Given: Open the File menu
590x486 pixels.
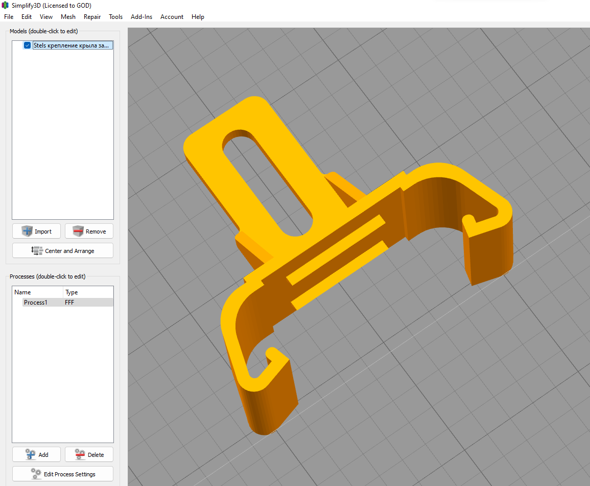Looking at the screenshot, I should pos(9,17).
